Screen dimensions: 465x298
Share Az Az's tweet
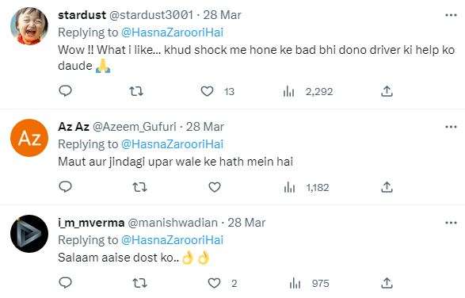pyautogui.click(x=387, y=187)
